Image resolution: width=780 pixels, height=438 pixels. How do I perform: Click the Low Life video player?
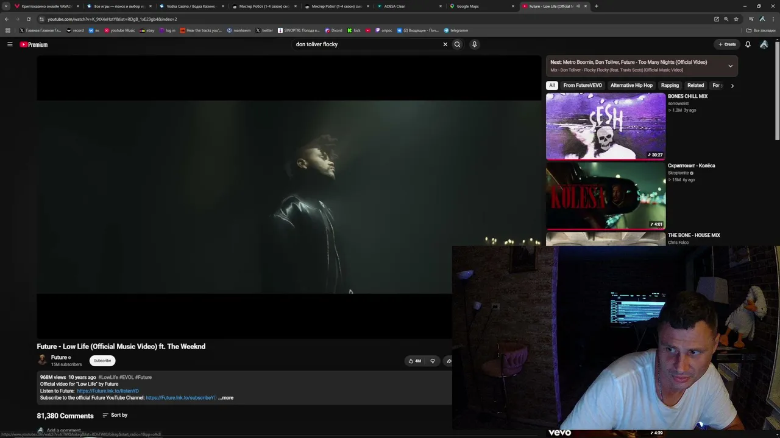pos(289,197)
